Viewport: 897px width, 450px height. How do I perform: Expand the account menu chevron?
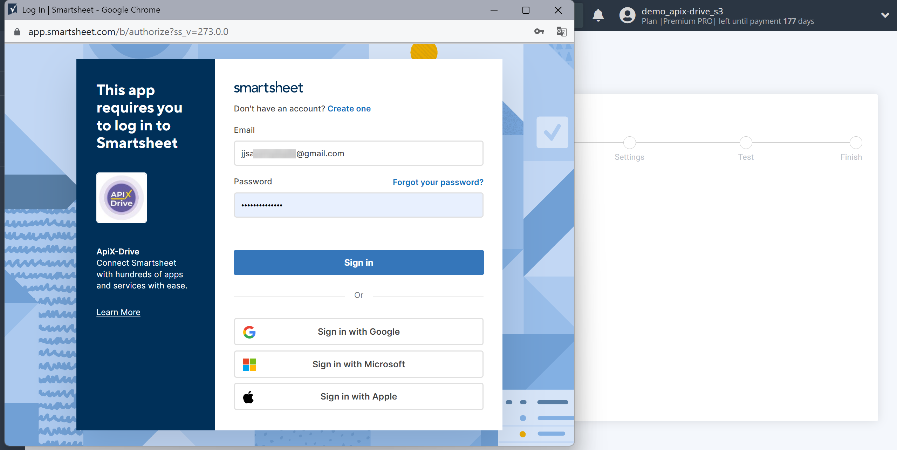885,15
